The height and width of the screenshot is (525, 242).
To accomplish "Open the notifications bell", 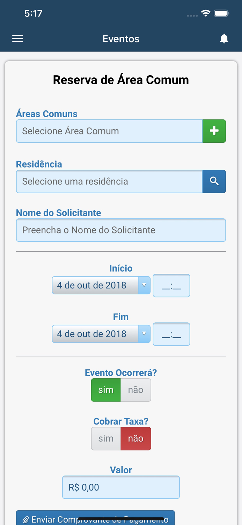I will pos(224,38).
